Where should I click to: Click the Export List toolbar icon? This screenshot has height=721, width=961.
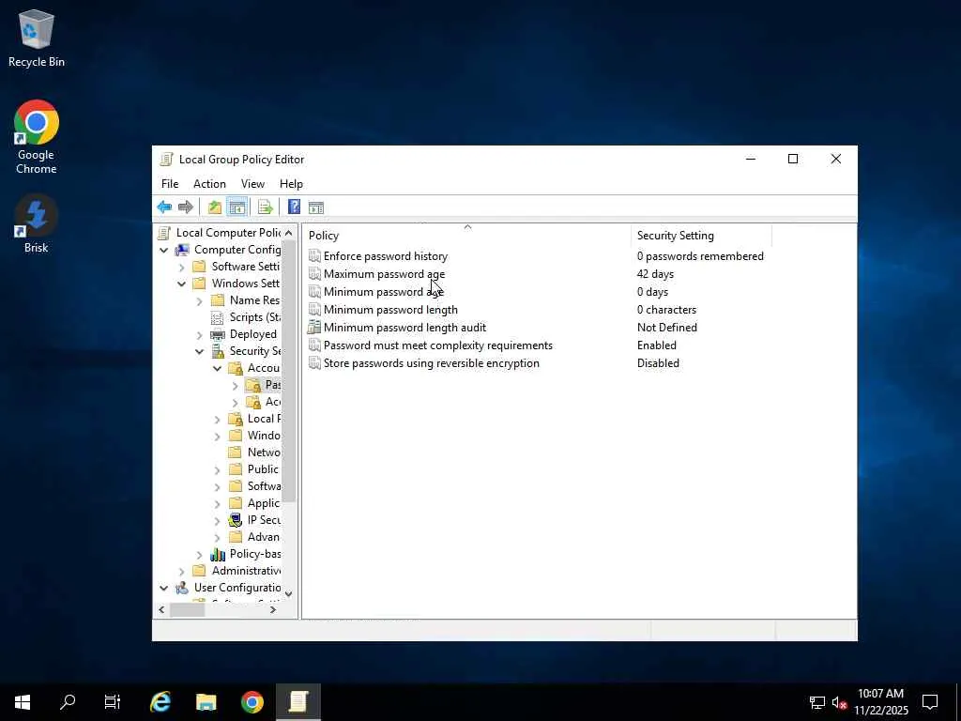point(265,207)
